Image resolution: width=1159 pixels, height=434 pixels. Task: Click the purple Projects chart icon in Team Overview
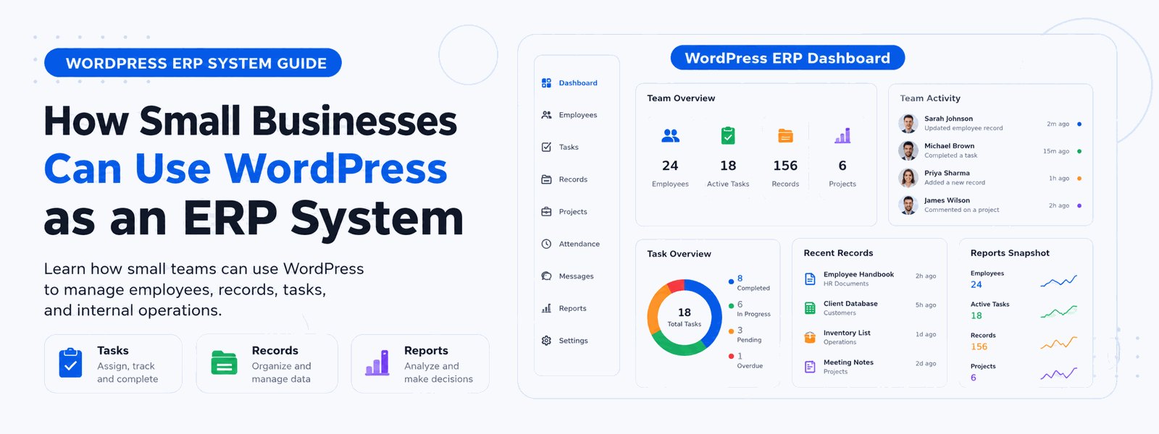pos(842,135)
